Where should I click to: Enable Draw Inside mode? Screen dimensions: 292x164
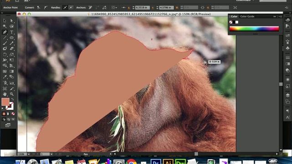pos(13,119)
